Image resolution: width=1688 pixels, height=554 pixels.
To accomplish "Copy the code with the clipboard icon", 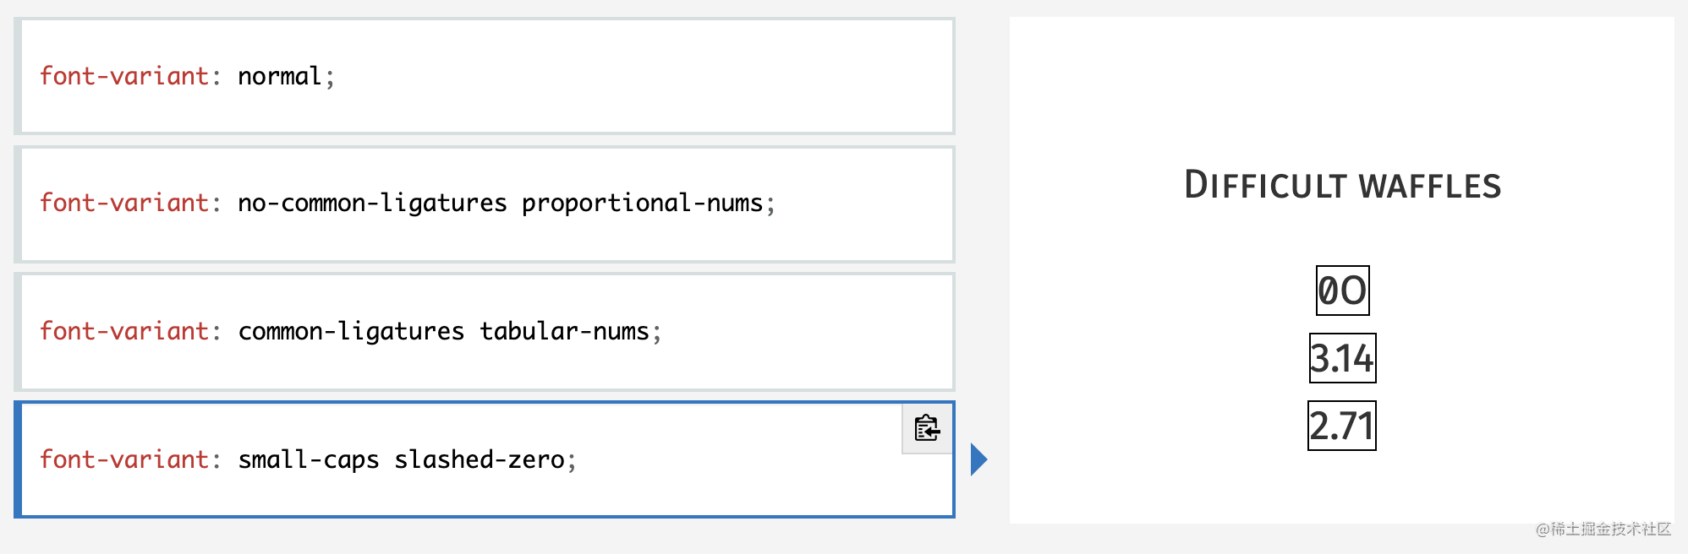I will coord(927,428).
